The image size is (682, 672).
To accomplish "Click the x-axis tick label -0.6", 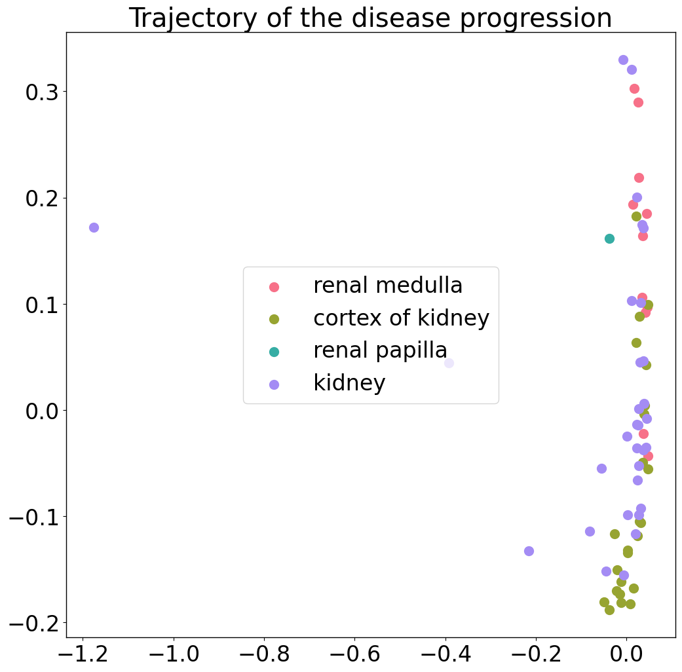I will tap(354, 654).
